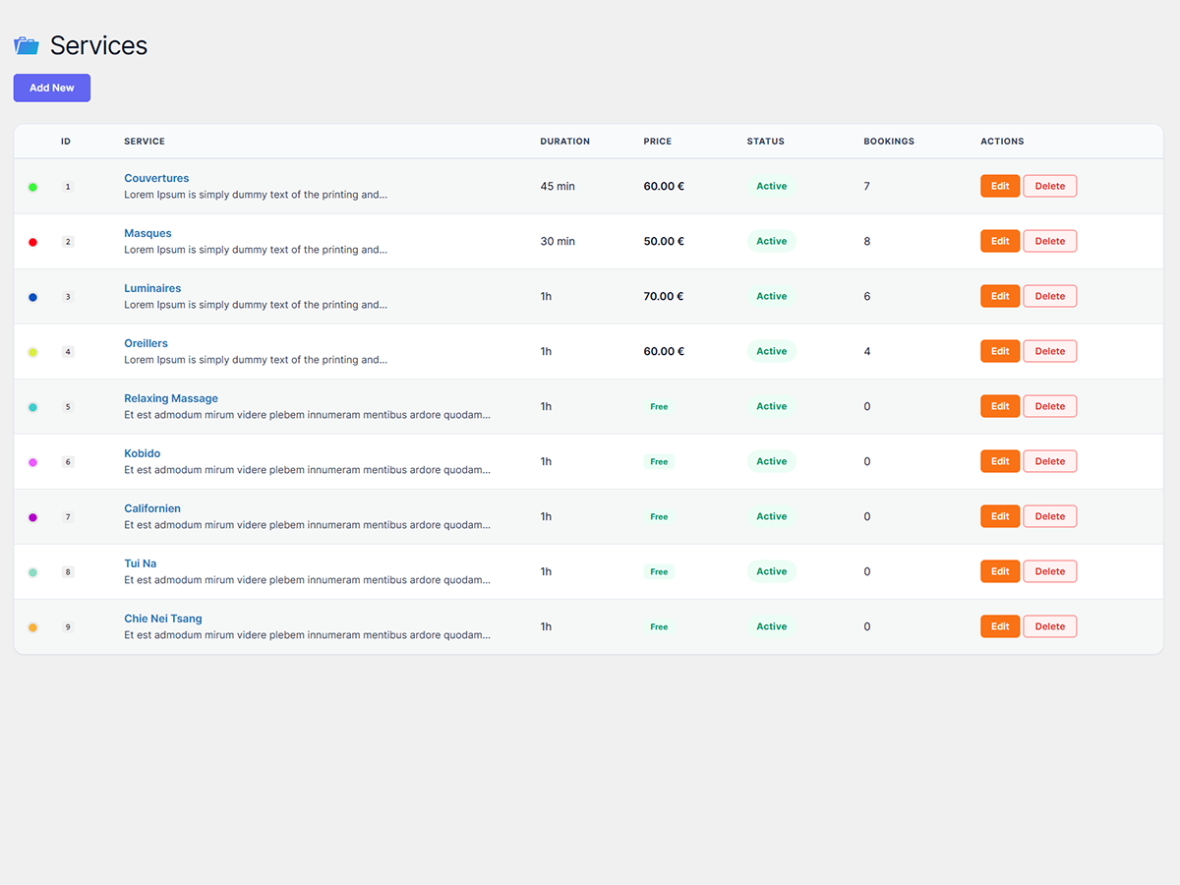1180x885 pixels.
Task: Click the green color dot for Couvertures
Action: click(x=32, y=187)
